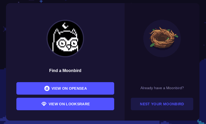
Task: Click the OpenSea ship logo icon
Action: (47, 88)
